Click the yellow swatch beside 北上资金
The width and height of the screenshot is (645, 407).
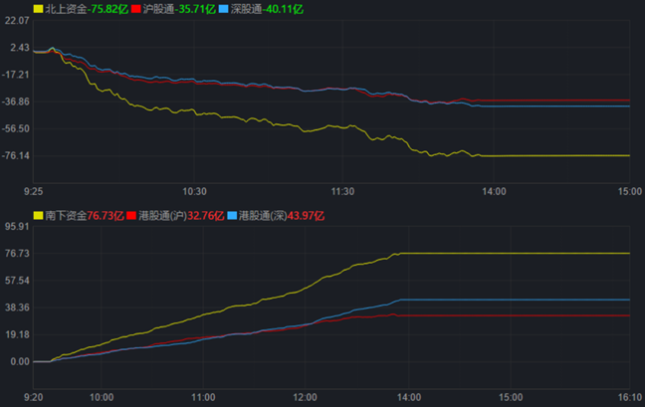tap(38, 8)
